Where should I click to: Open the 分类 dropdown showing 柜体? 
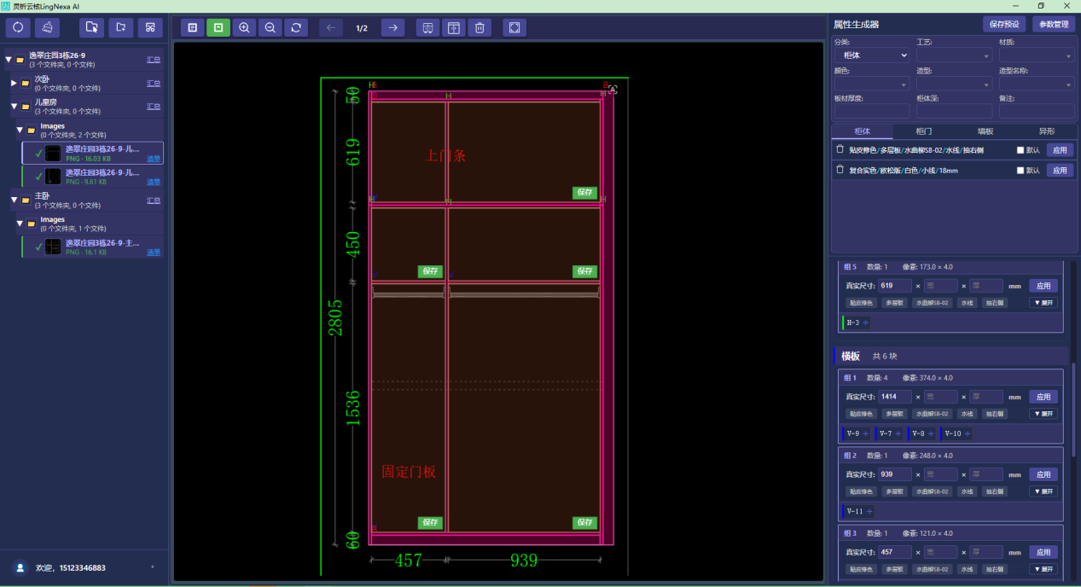tap(872, 55)
